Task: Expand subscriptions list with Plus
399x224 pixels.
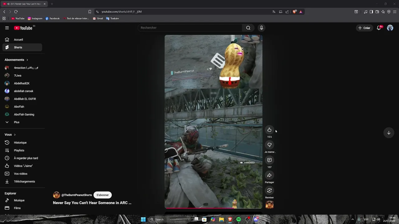Action: point(22,122)
